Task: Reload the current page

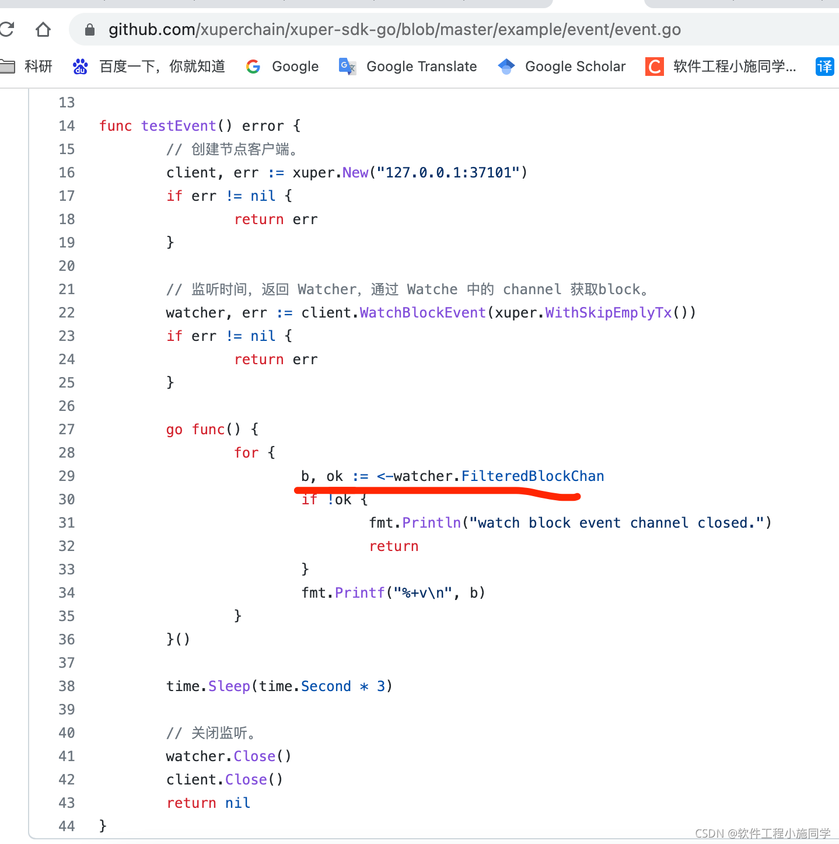Action: (x=8, y=29)
